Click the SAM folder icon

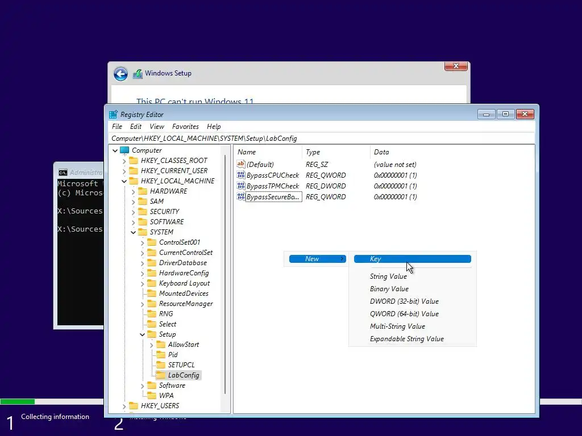[x=143, y=202]
